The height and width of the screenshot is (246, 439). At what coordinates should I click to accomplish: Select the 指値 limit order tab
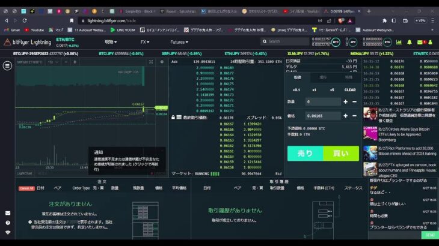(x=298, y=77)
